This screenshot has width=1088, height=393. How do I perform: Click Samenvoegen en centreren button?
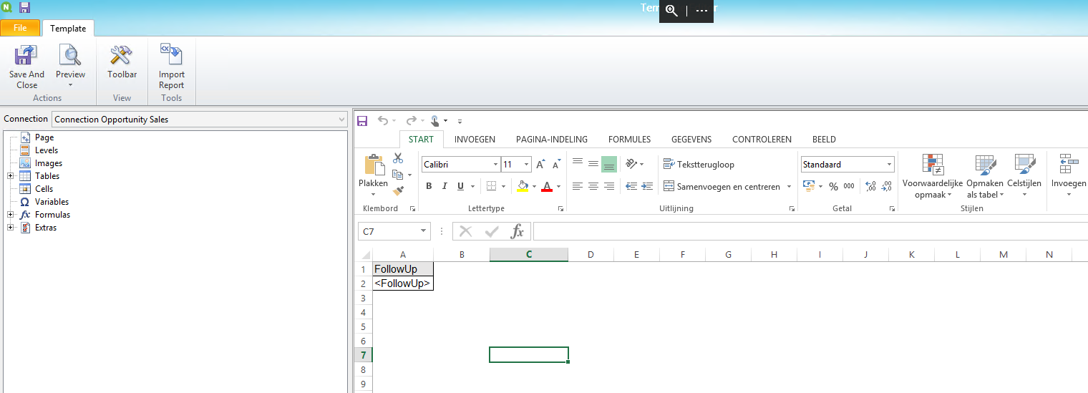tap(723, 187)
